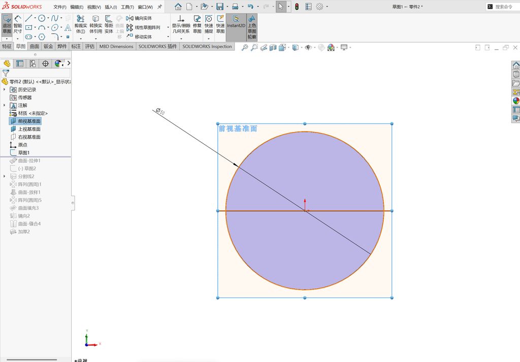520x362 pixels.
Task: Click the Rebuild traffic light icon
Action: pos(297,7)
